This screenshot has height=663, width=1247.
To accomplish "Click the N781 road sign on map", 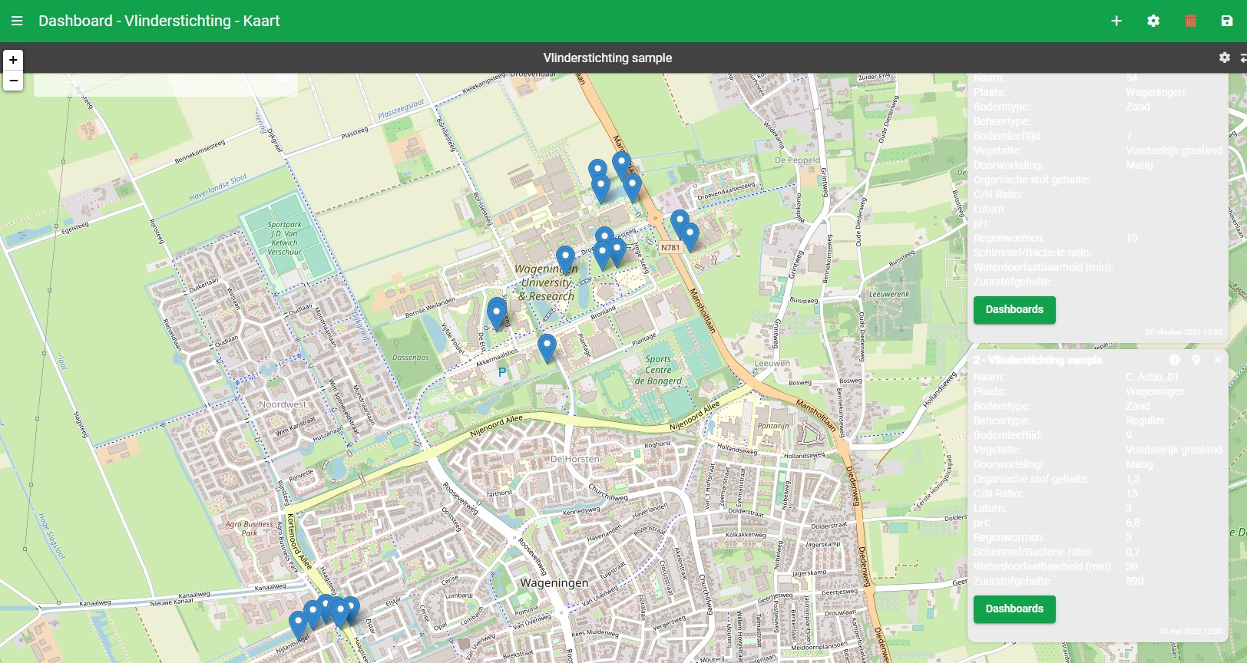I will pyautogui.click(x=670, y=247).
